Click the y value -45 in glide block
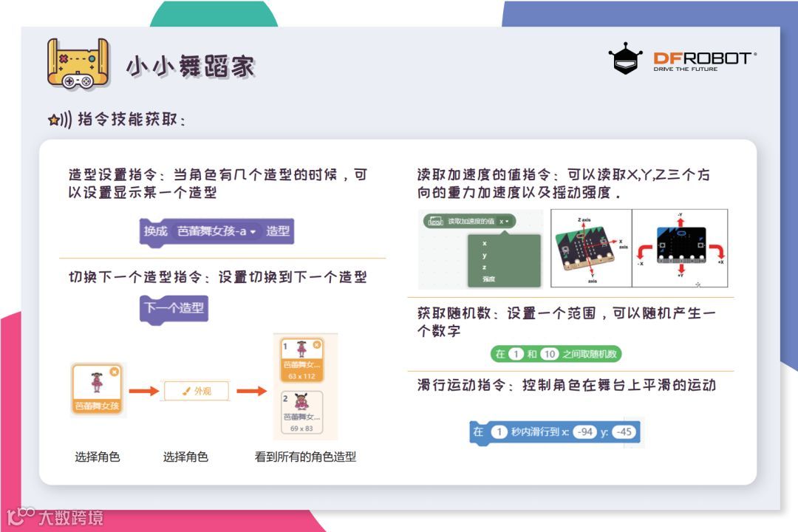The height and width of the screenshot is (532, 798). (624, 432)
